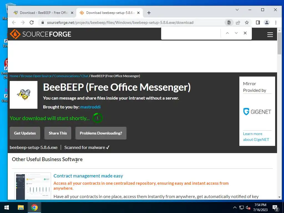Open Chrome three-dot menu
Screen dimensions: 284x213
click(x=276, y=22)
